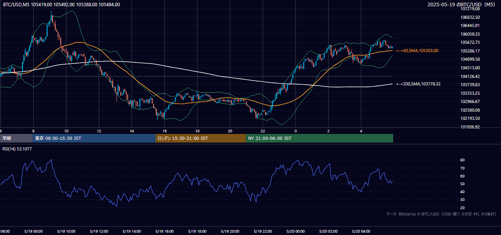Click the price axis value 102580.08
Image resolution: width=501 pixels, height=235 pixels.
470,110
